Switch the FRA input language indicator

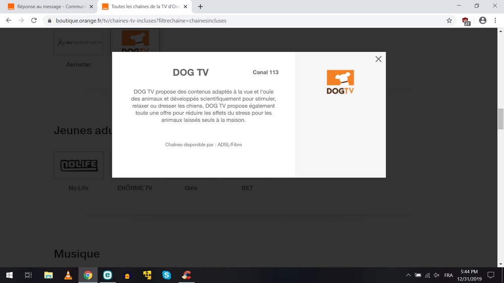[449, 275]
